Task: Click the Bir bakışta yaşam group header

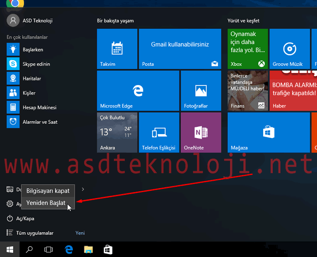Action: [x=115, y=21]
